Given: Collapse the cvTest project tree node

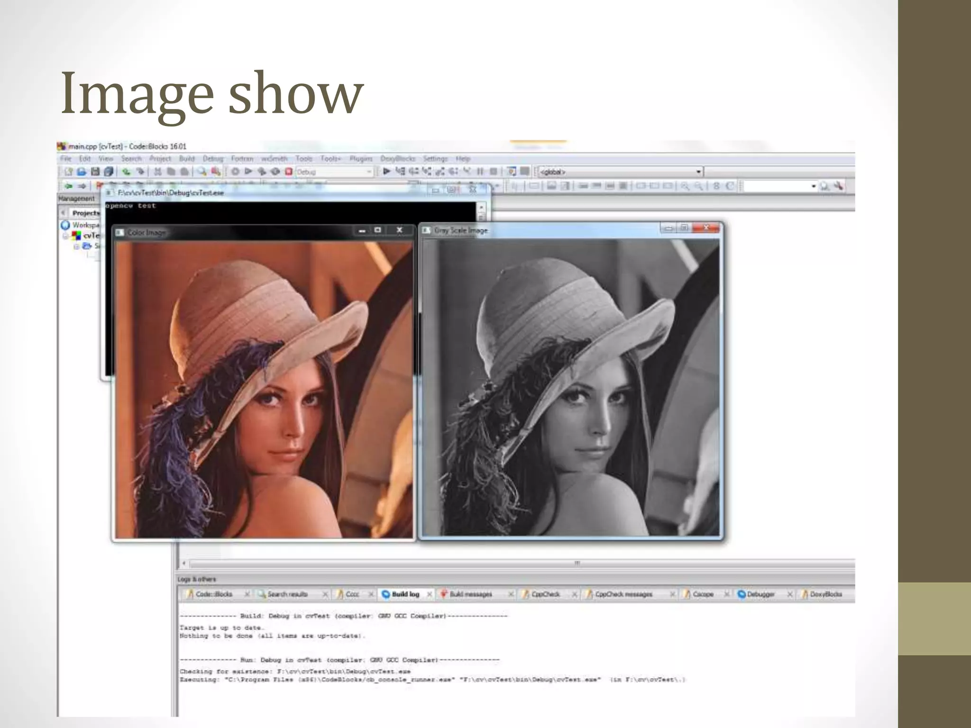Looking at the screenshot, I should 66,236.
